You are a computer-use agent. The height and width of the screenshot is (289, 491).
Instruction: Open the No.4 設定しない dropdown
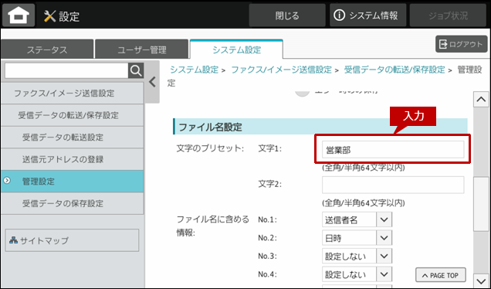357,274
